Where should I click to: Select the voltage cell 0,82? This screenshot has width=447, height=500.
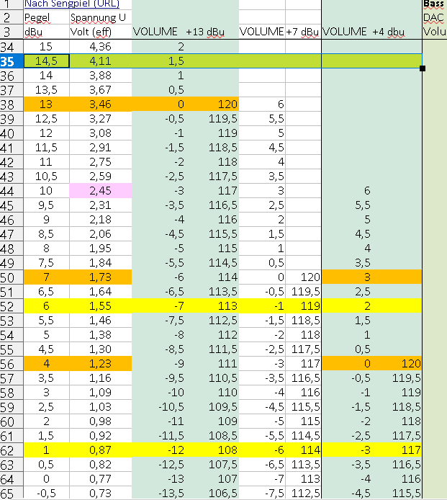100,464
